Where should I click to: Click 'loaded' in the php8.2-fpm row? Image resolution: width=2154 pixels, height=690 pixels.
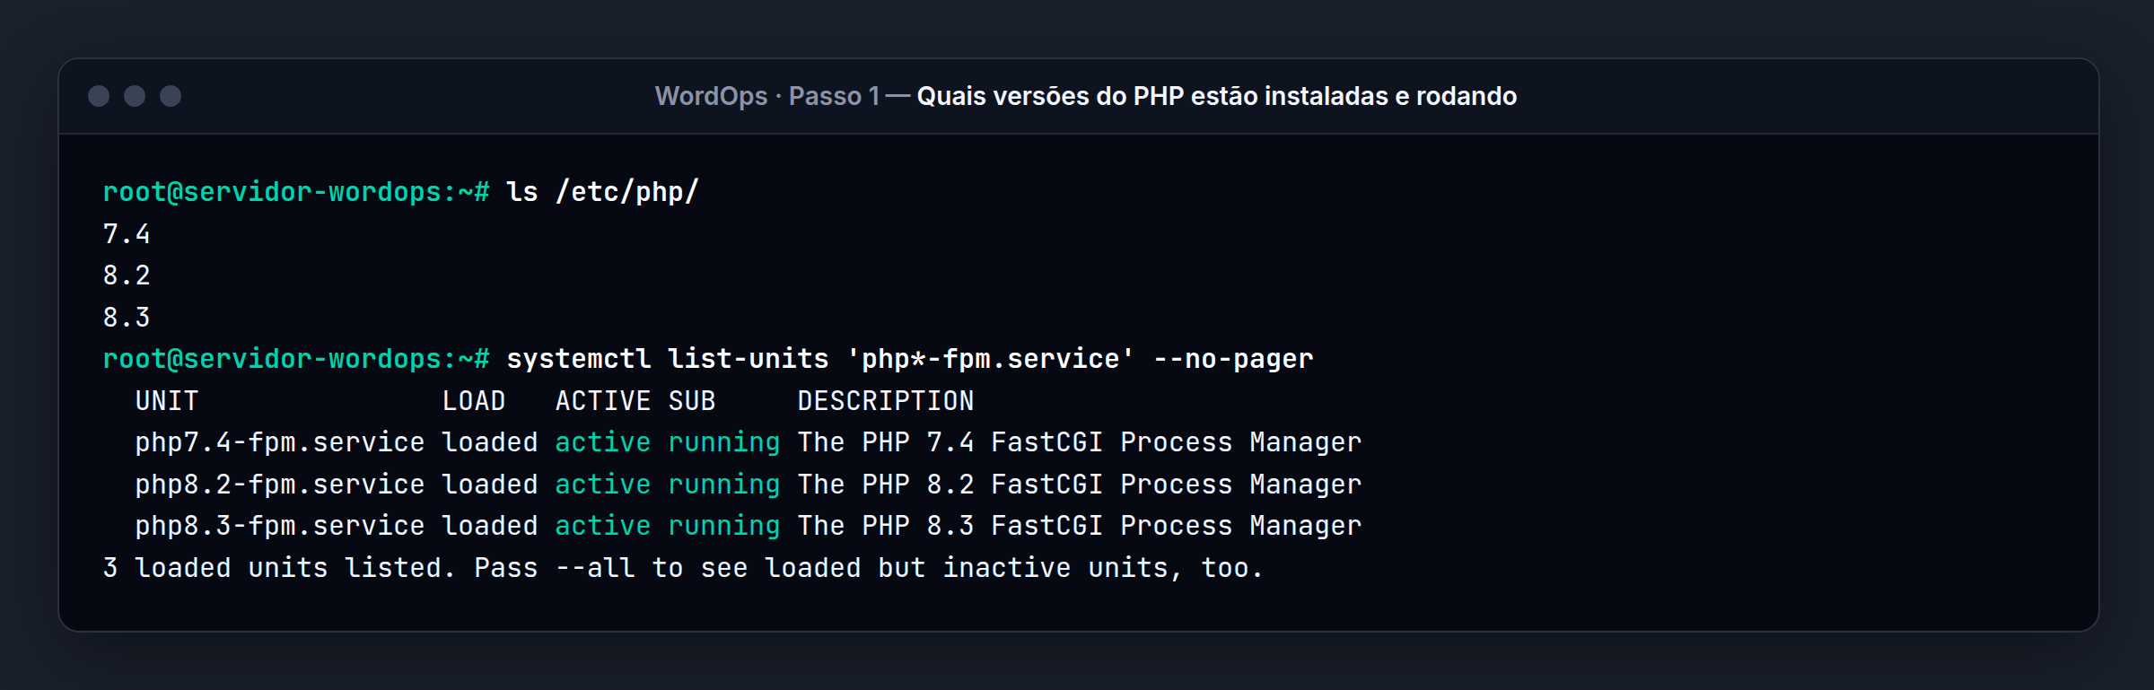point(490,485)
